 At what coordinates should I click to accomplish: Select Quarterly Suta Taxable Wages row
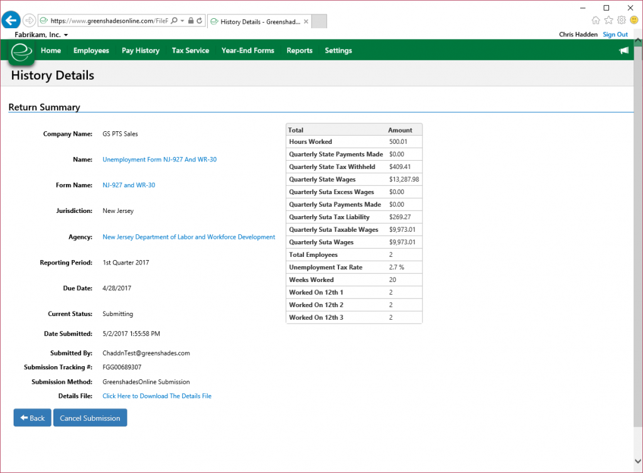click(354, 229)
